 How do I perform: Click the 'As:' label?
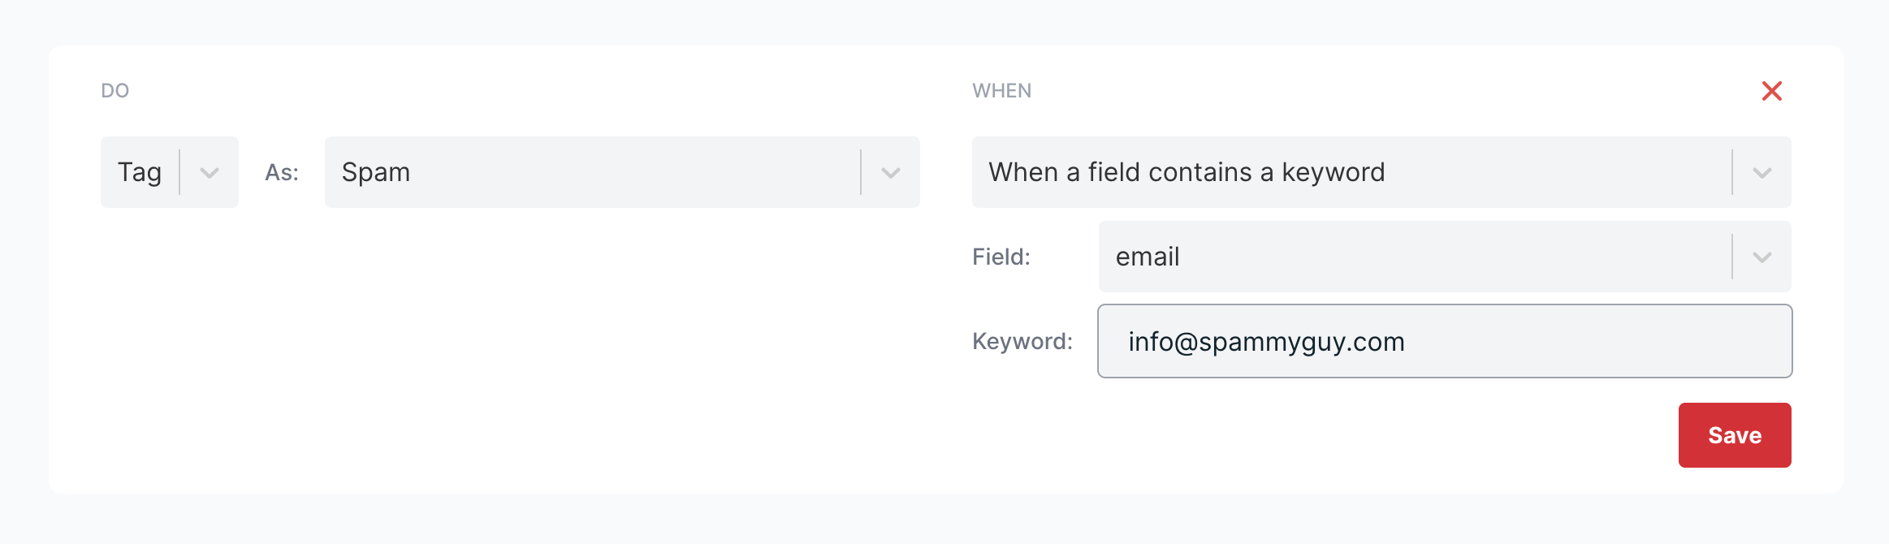282,172
